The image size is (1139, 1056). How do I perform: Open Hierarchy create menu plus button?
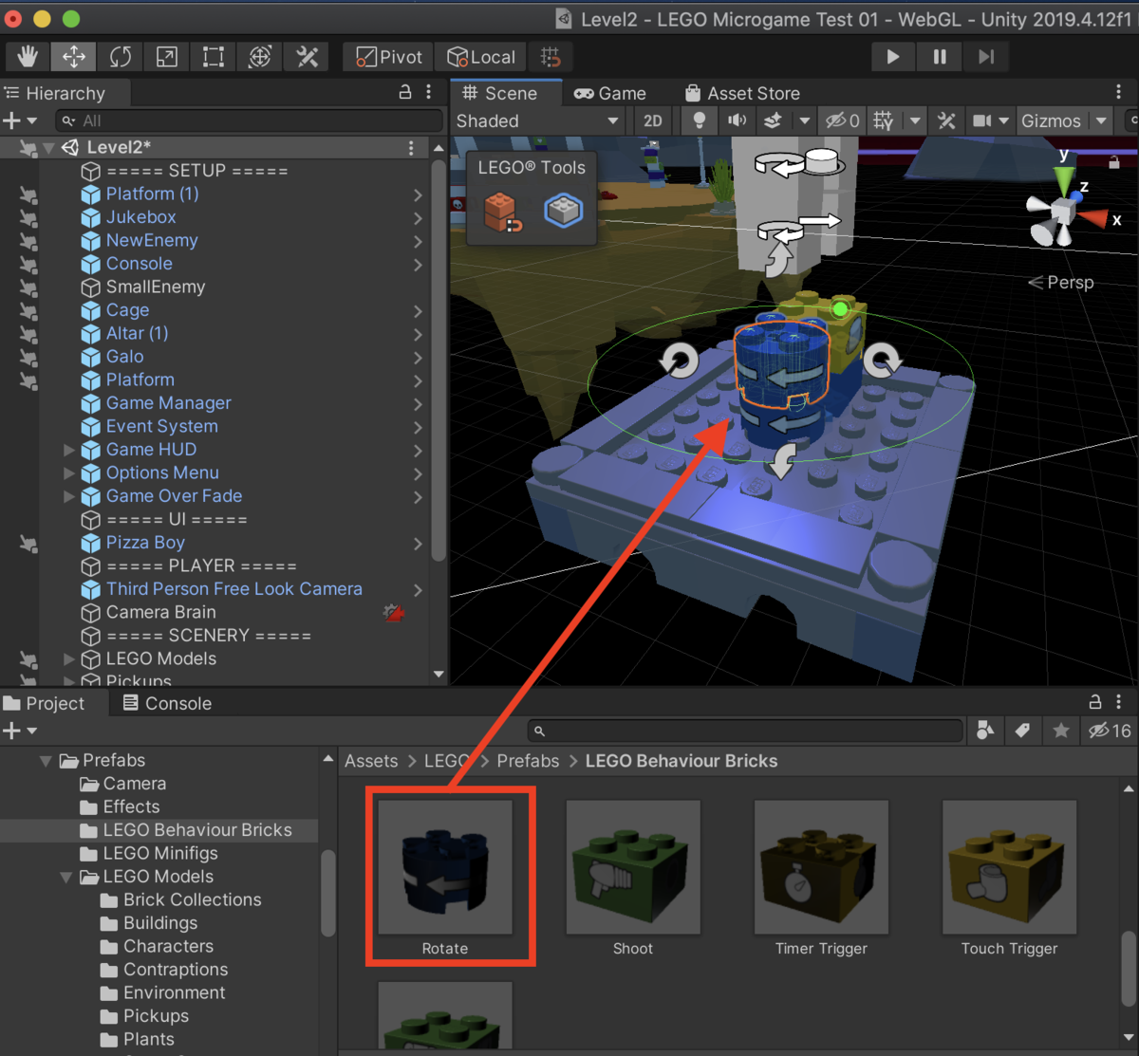(x=19, y=120)
